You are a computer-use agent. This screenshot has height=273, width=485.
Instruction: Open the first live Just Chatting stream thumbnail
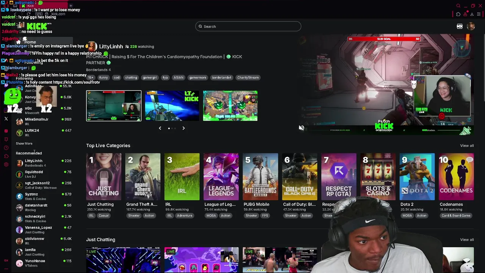pyautogui.click(x=123, y=260)
